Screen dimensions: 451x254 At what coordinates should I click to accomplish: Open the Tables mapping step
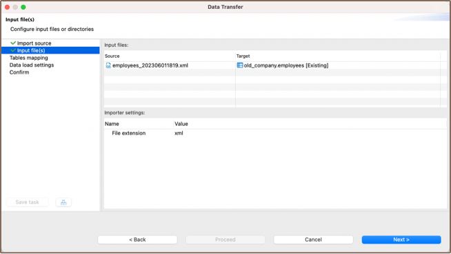click(29, 58)
